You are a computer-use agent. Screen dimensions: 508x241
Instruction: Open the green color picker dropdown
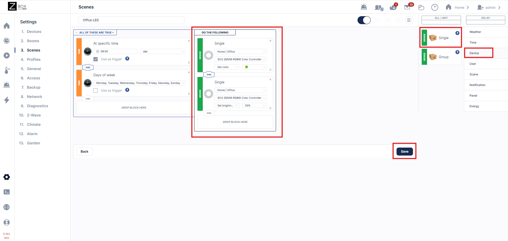[x=254, y=67]
